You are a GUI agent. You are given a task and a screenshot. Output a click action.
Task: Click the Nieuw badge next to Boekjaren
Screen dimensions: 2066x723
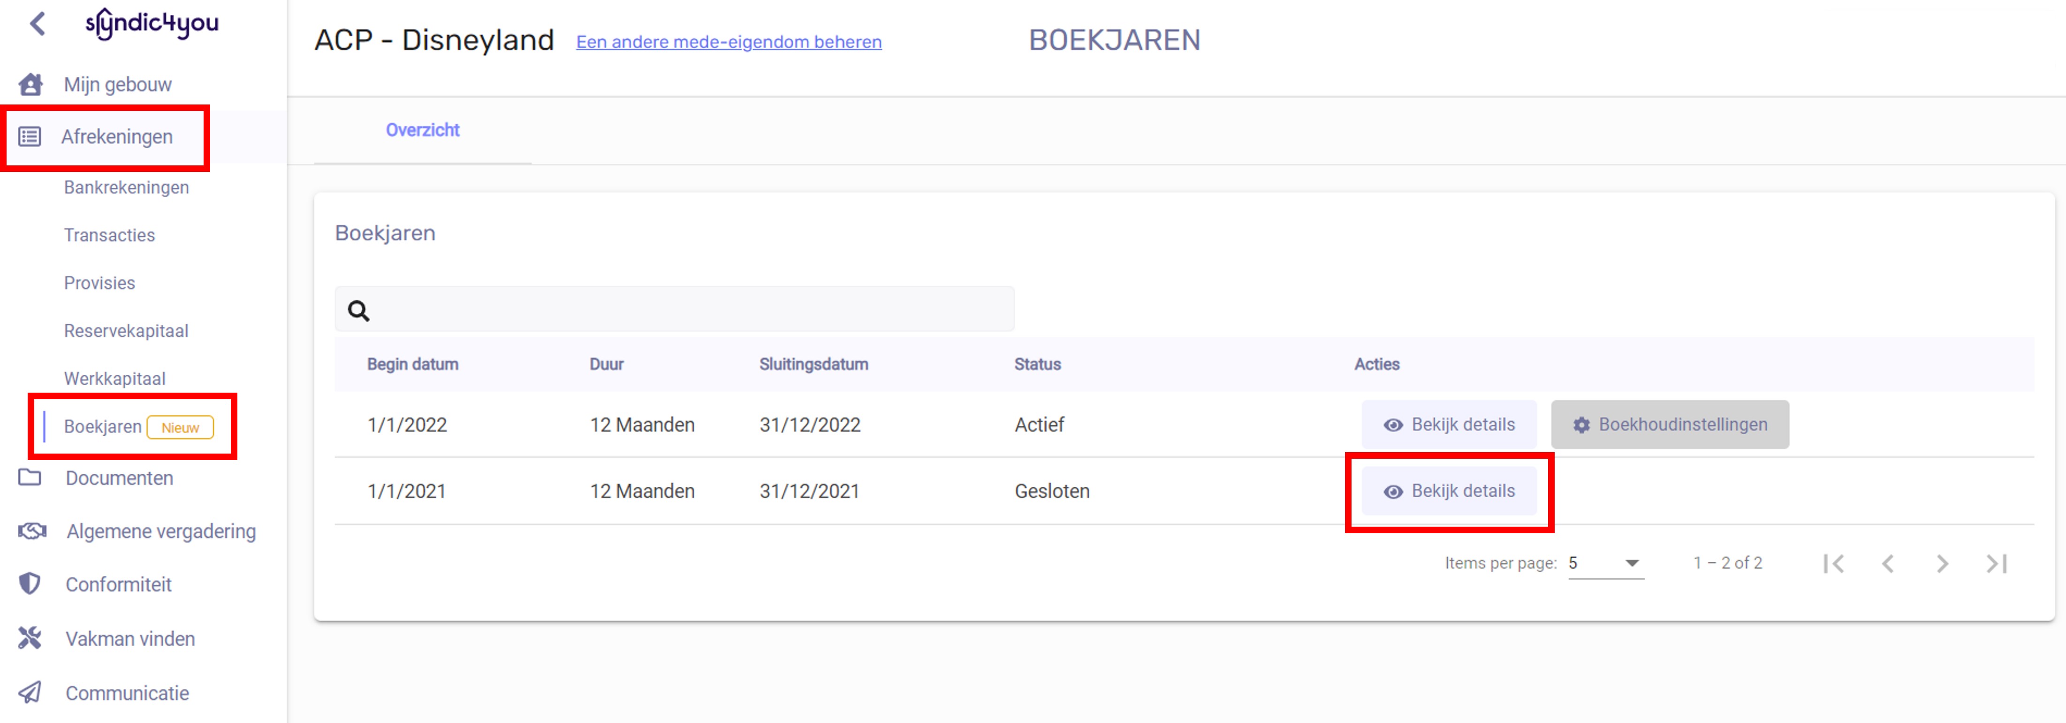[181, 427]
